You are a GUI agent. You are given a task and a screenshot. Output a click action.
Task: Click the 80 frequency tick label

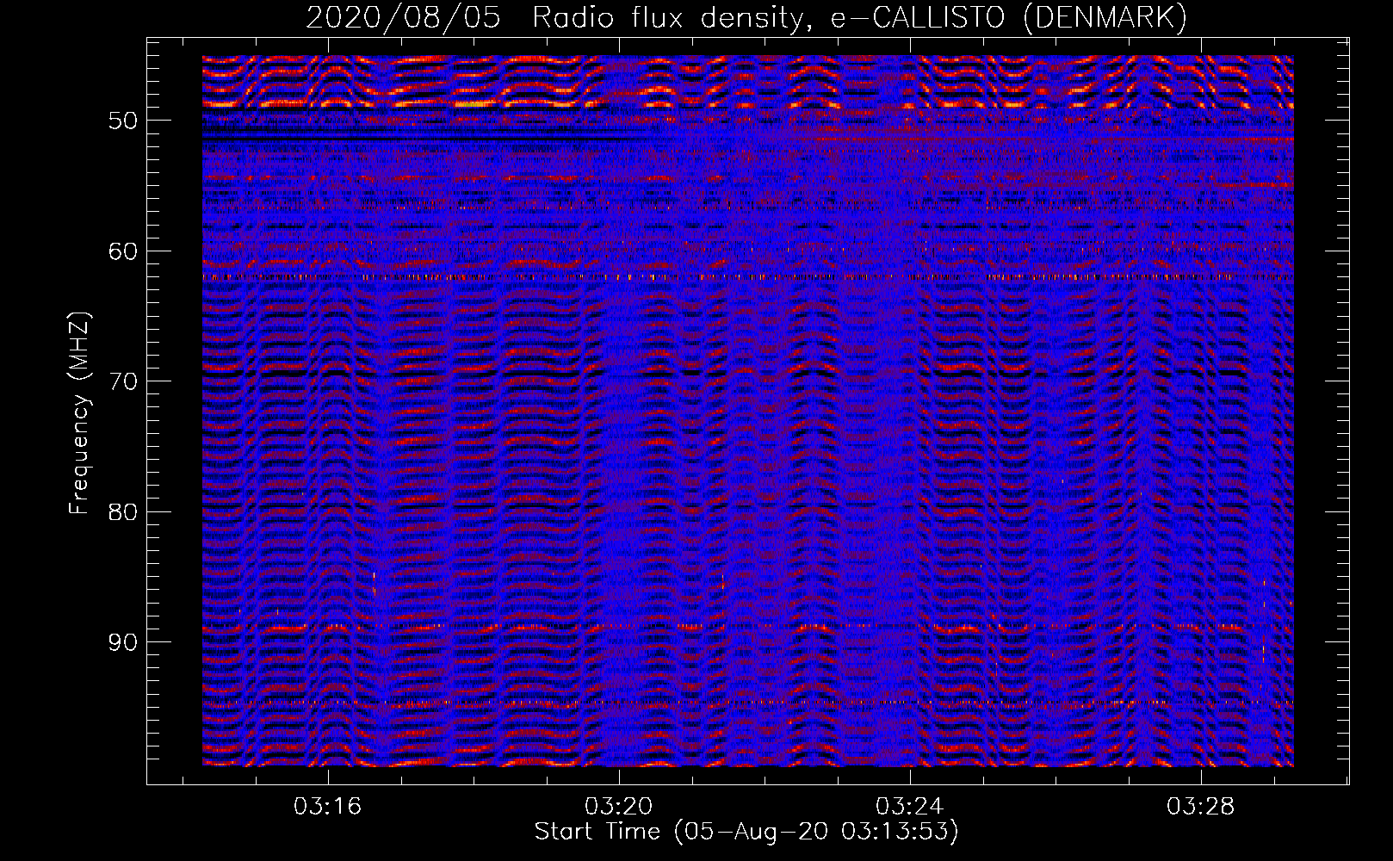tap(122, 512)
